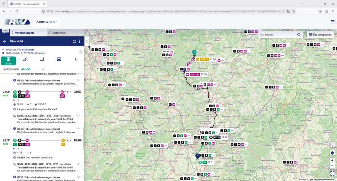Click Ein Halt wird mehrfach durchfahren note
The height and width of the screenshot is (181, 337).
point(35,158)
